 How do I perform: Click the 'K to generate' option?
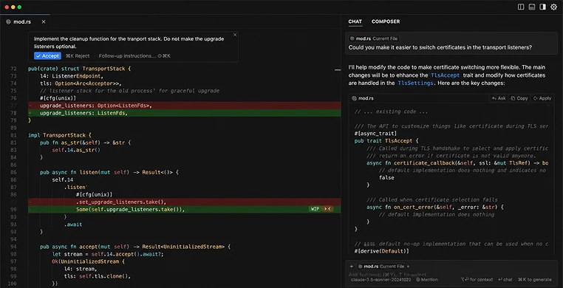pos(535,280)
